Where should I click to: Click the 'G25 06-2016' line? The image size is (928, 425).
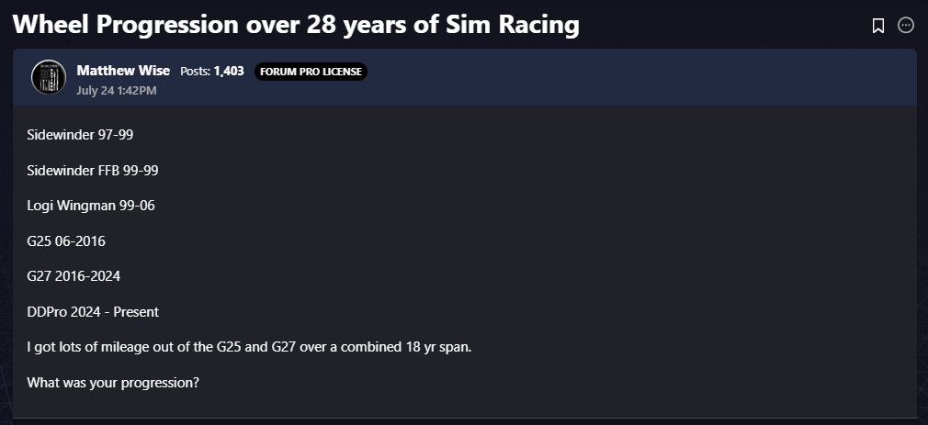pos(66,241)
